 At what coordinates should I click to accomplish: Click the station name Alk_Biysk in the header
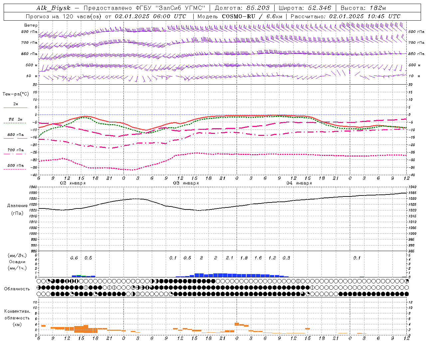[53, 8]
